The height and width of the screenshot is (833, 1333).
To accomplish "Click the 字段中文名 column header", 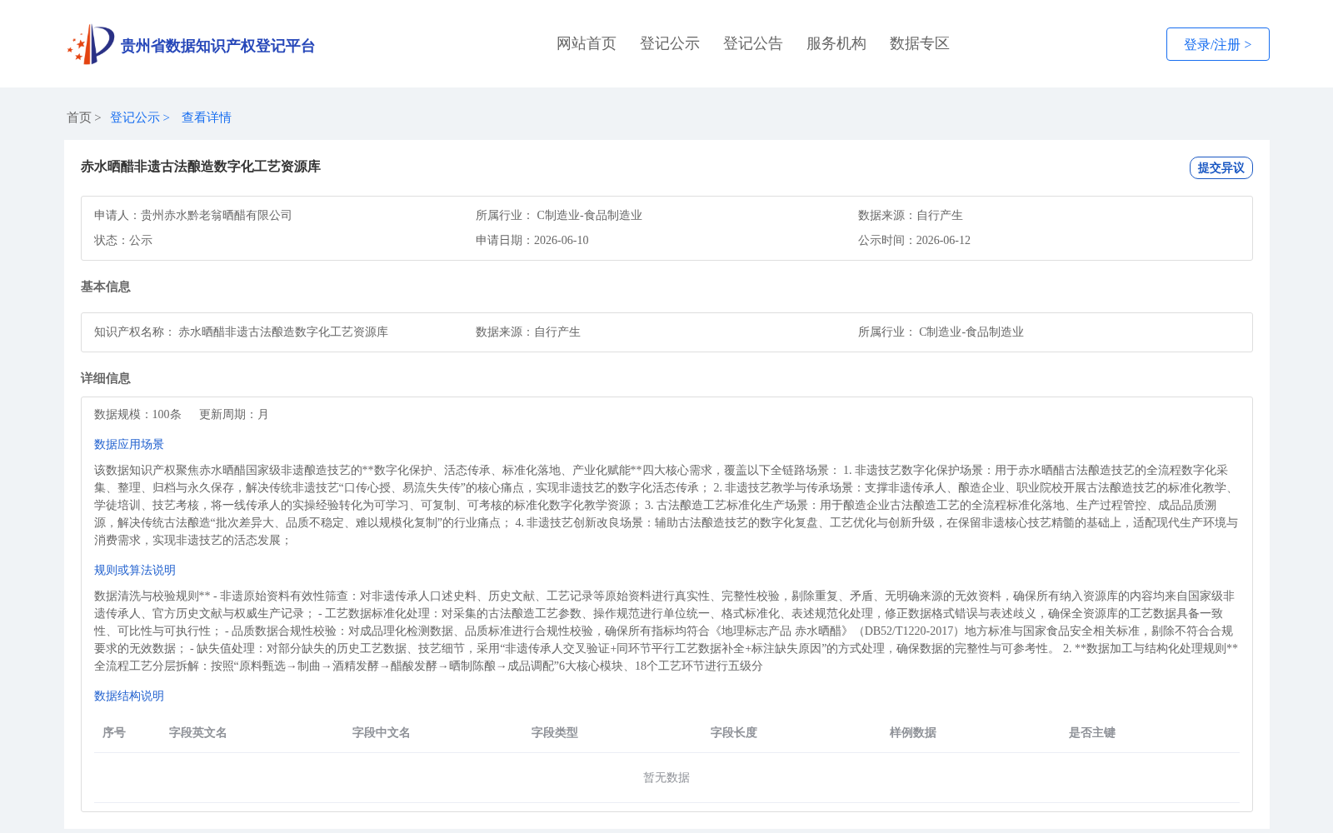I will coord(382,732).
